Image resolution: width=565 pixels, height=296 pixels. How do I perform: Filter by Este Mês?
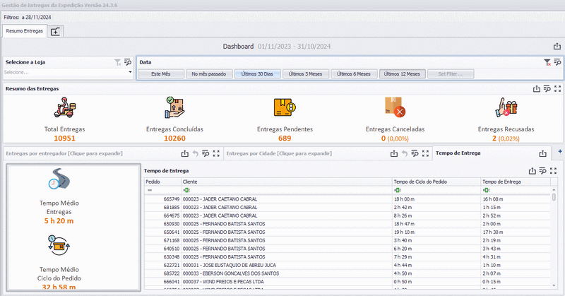(161, 74)
